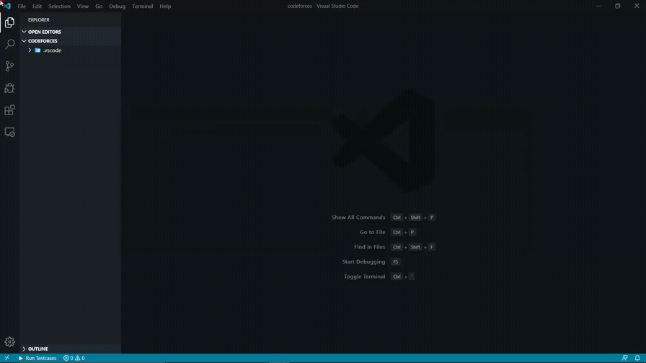Open the View menu
This screenshot has width=646, height=363.
point(83,6)
